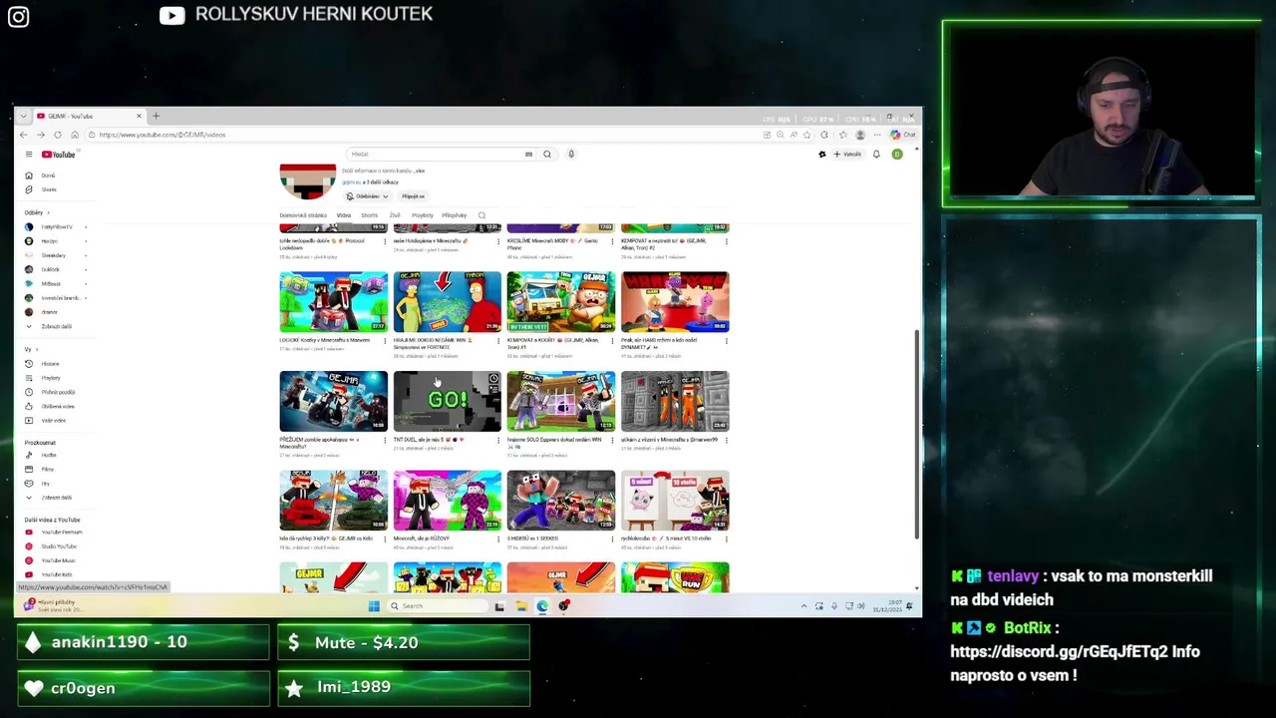The width and height of the screenshot is (1276, 718).
Task: Open File Explorer on the taskbar
Action: click(520, 605)
